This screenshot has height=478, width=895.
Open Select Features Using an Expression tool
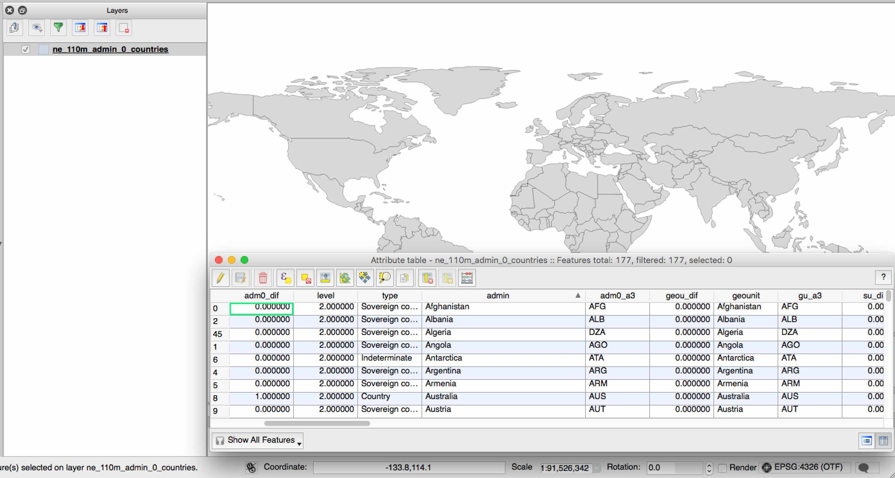point(286,278)
